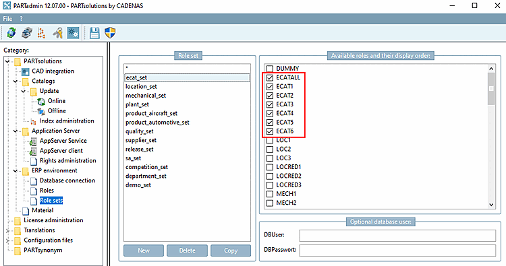Click the printer-style toolbar icon
506x266 pixels.
coord(27,32)
